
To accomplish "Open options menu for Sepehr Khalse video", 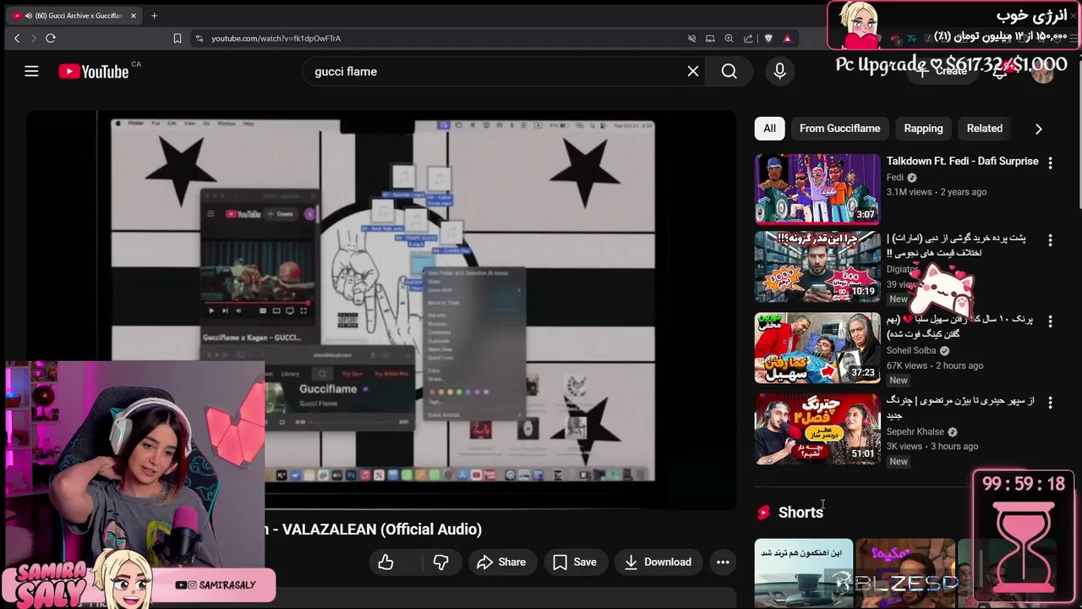I will pos(1050,403).
